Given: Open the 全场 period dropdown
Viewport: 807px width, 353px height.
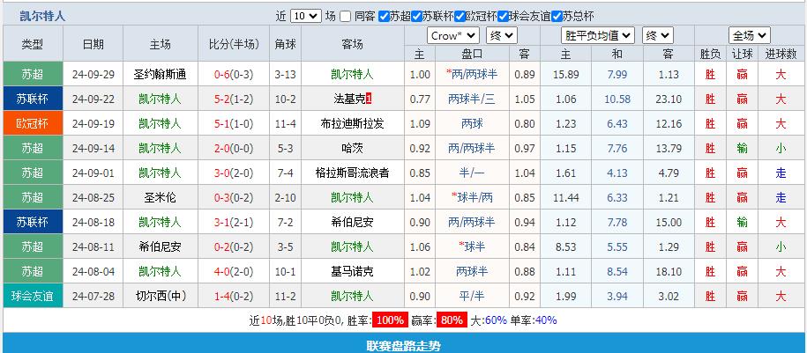Looking at the screenshot, I should coord(750,35).
